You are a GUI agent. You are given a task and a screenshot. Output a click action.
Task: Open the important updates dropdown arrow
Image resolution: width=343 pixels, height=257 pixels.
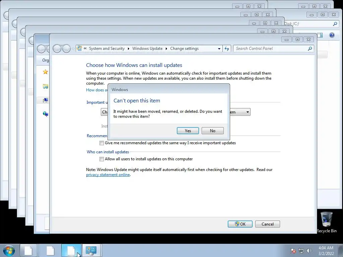click(x=248, y=112)
